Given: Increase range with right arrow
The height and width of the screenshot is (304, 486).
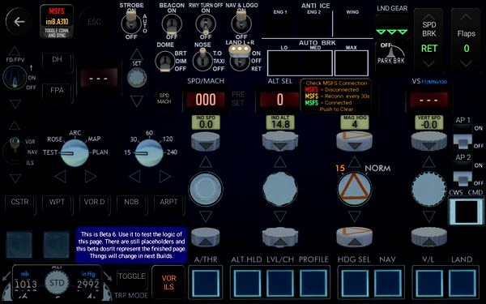Looking at the screenshot, I should [x=165, y=177].
